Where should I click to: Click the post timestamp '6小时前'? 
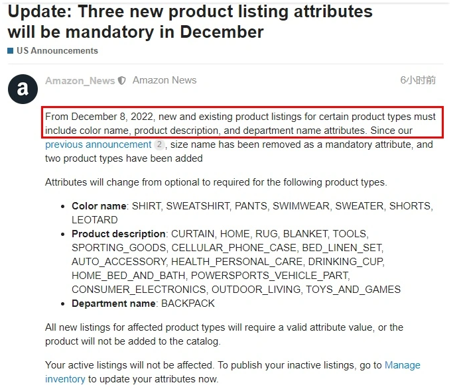pyautogui.click(x=418, y=80)
